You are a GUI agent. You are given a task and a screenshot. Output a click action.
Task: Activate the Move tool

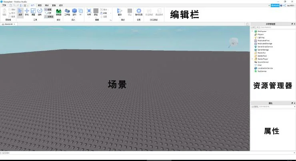(x=27, y=12)
